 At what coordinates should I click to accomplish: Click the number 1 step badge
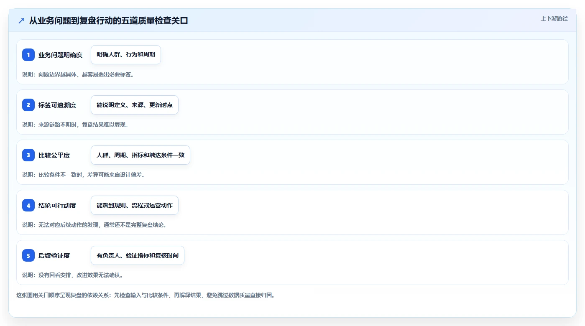coord(28,55)
